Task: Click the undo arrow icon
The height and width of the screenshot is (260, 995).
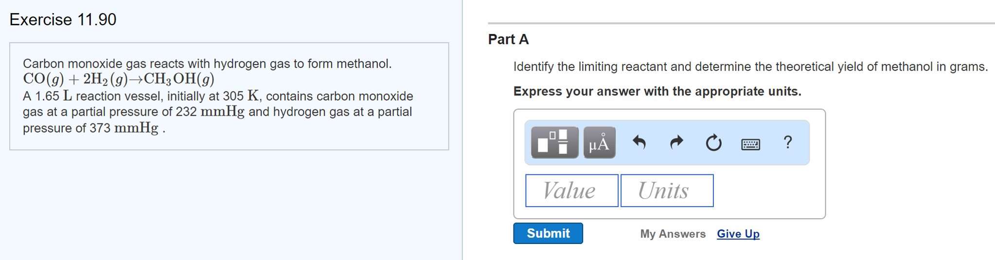Action: tap(639, 142)
